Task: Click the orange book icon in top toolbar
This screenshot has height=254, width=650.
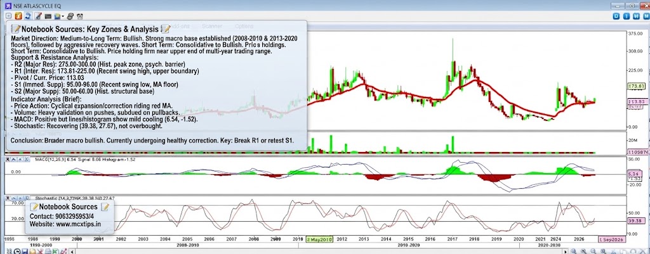Action: 18,16
